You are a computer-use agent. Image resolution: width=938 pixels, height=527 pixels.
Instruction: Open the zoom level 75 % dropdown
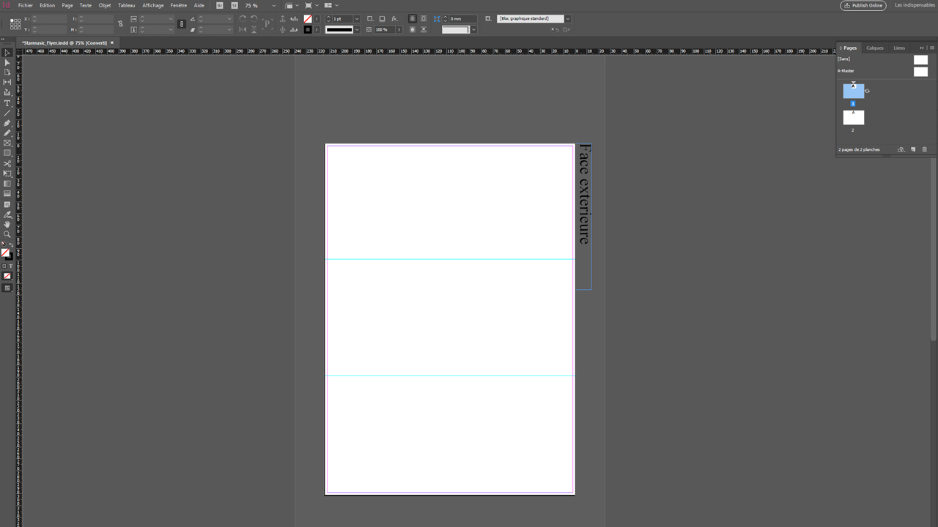[274, 5]
